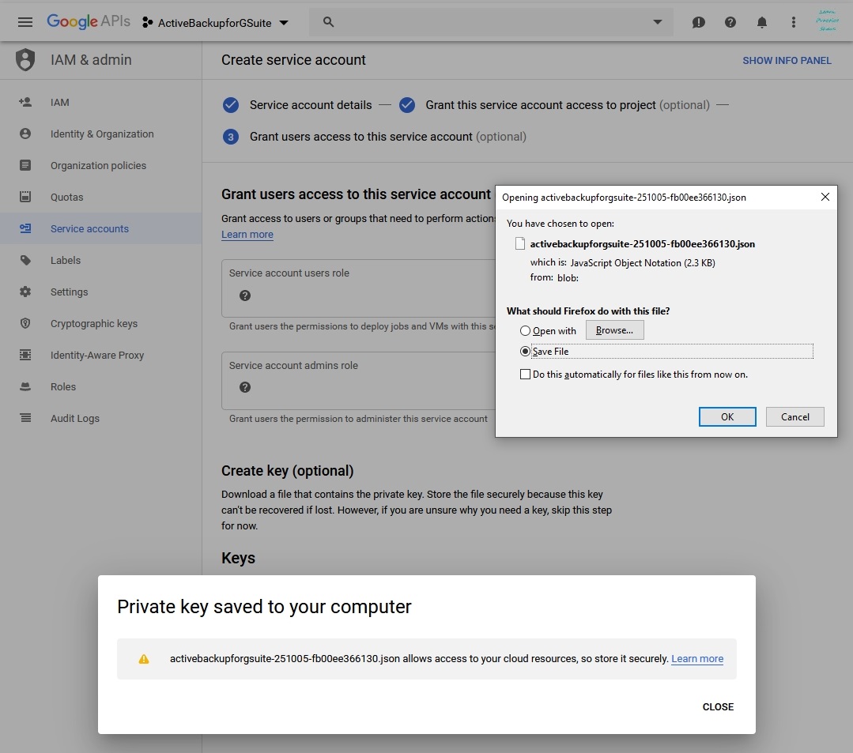853x753 pixels.
Task: Click the Google APIs logo
Action: tap(88, 22)
